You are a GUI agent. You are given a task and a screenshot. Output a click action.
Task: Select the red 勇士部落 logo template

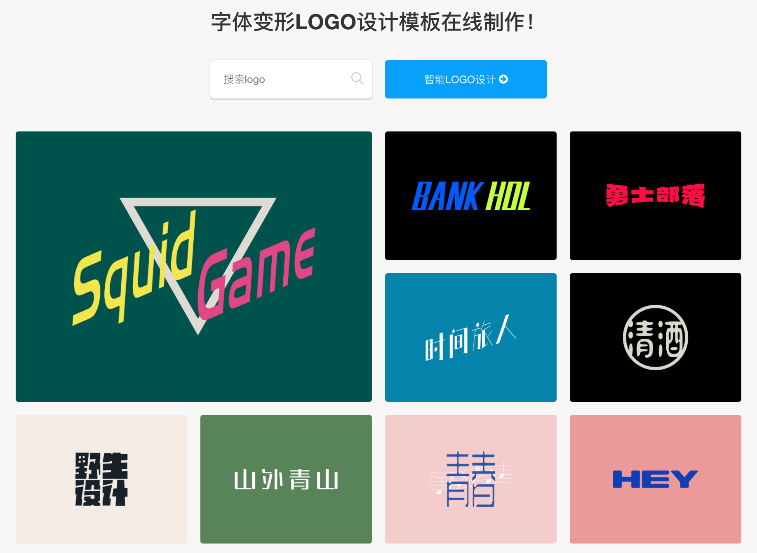[656, 196]
